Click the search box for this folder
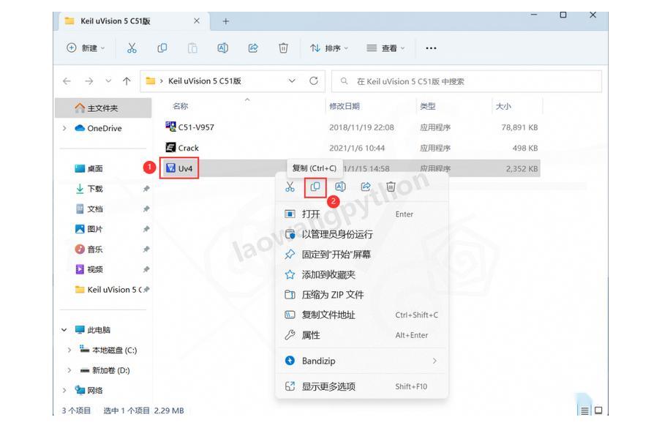The width and height of the screenshot is (662, 428). point(467,81)
